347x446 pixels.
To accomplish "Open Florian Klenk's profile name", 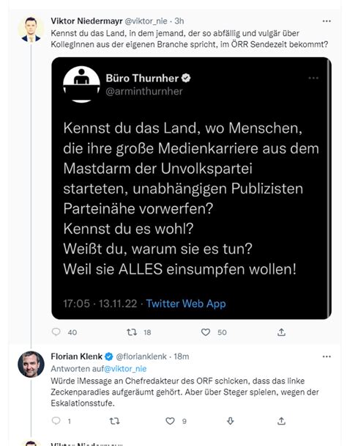I will coord(76,356).
